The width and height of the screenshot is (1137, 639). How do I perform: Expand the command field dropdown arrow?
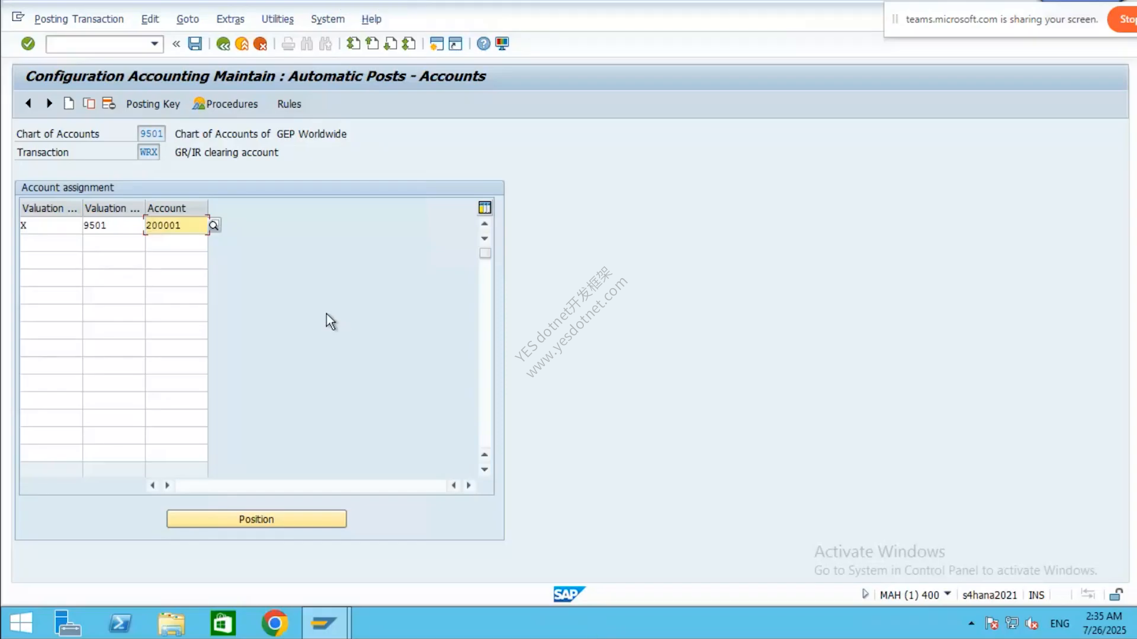click(155, 44)
